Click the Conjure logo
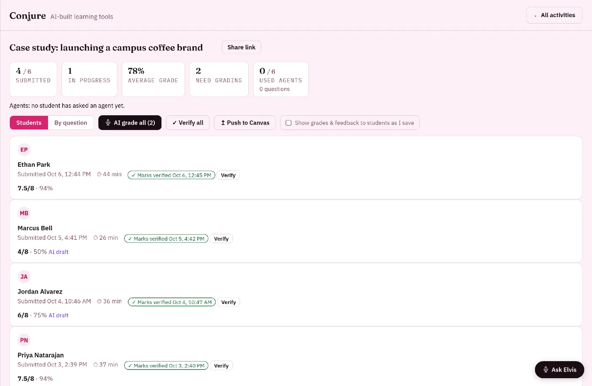Viewport: 592px width, 386px height. click(x=27, y=16)
